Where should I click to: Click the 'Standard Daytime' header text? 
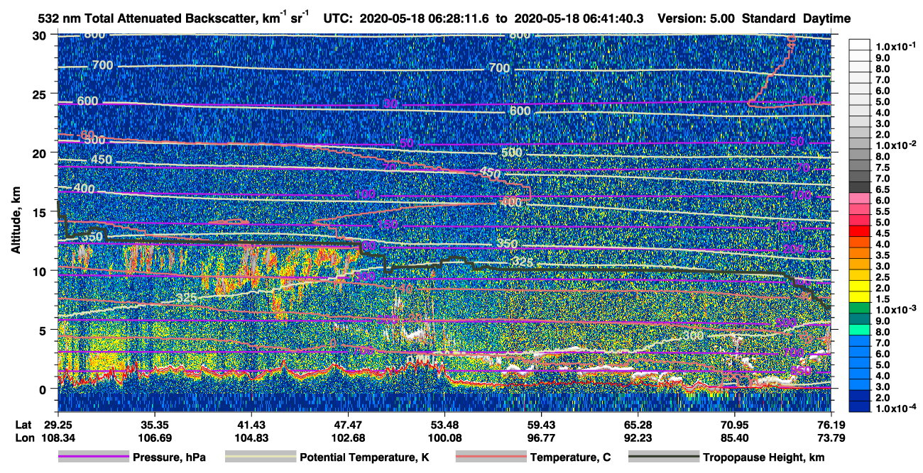797,18
